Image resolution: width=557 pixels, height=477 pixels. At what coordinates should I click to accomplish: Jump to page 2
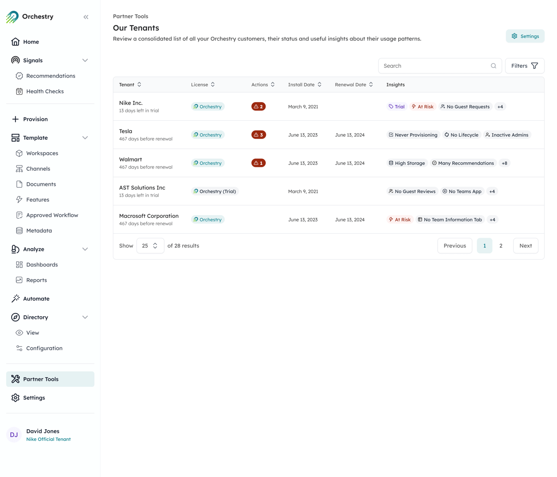coord(501,246)
